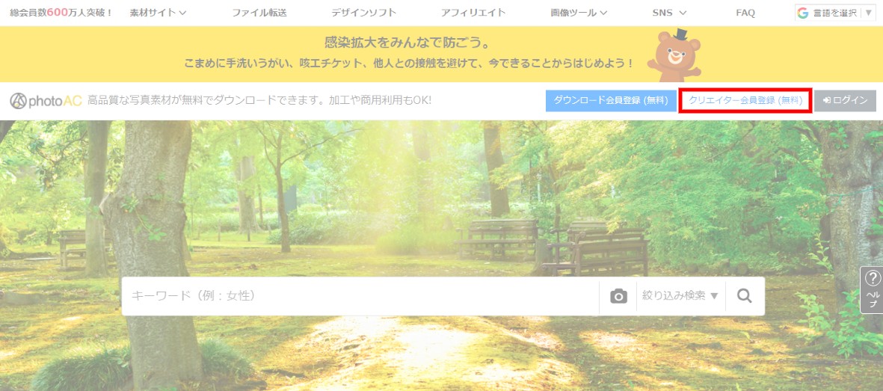883x391 pixels.
Task: Click ダウンロード会員登録 (無料) button
Action: point(611,100)
